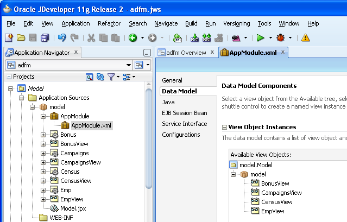This screenshot has width=347, height=222.
Task: Click the Cancel build icon
Action: point(219,38)
